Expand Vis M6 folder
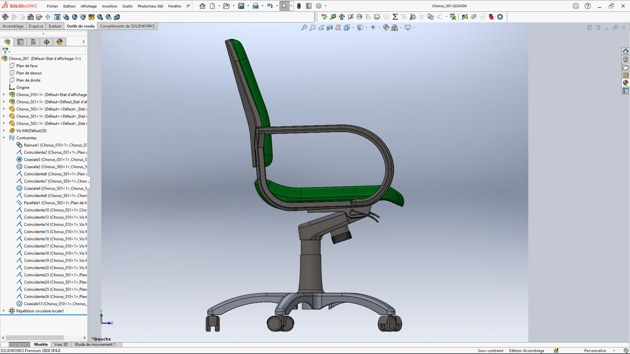Viewport: 630px width, 354px height. [x=4, y=130]
